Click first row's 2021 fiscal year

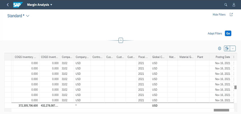pyautogui.click(x=141, y=63)
